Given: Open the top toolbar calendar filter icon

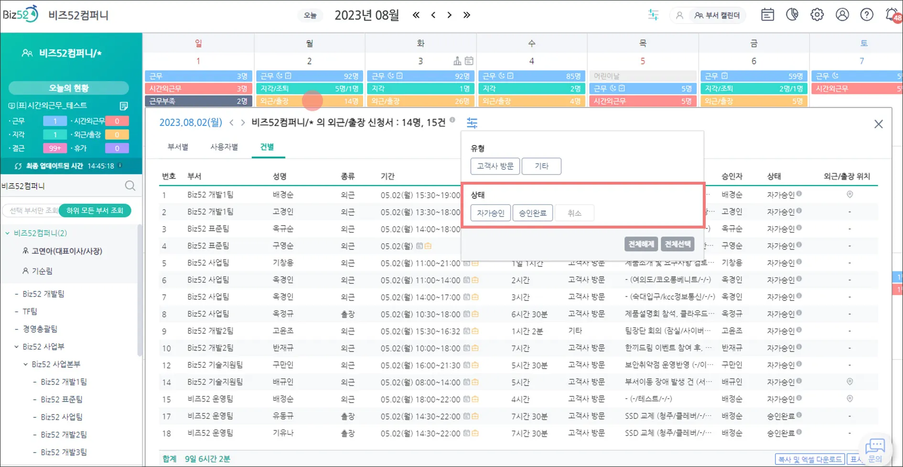Looking at the screenshot, I should (x=653, y=15).
